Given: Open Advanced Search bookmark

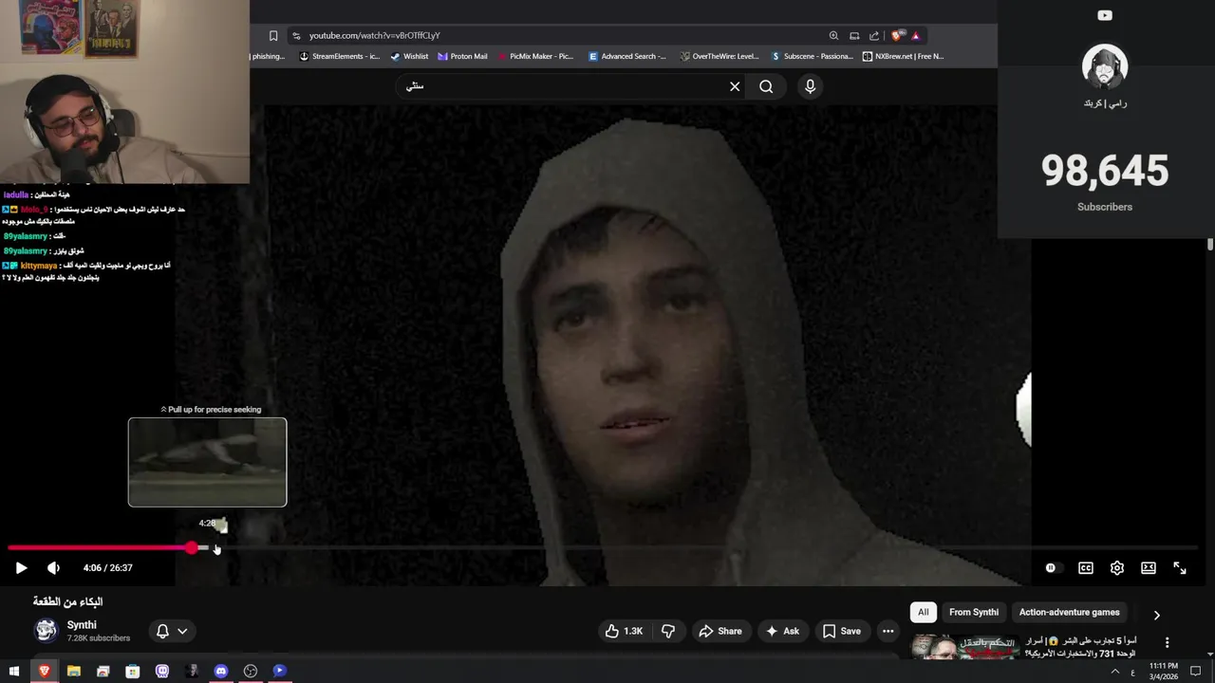Looking at the screenshot, I should click(627, 56).
